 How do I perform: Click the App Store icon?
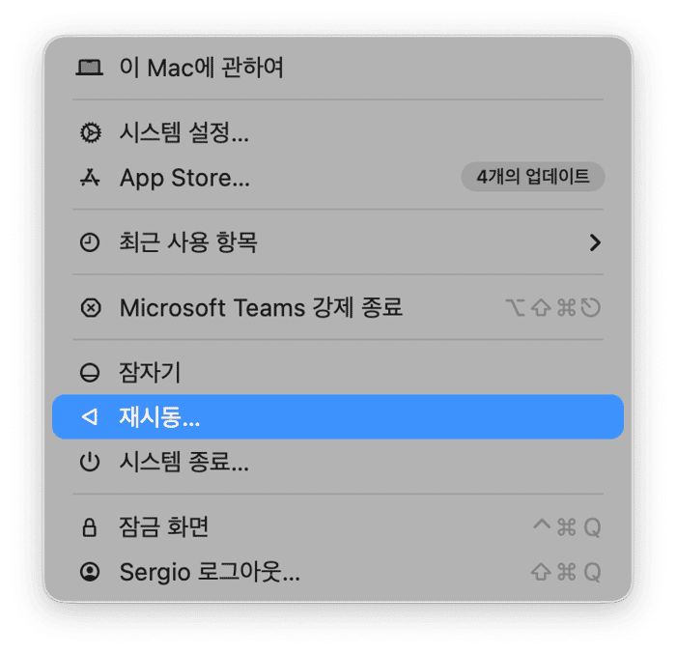click(x=90, y=178)
